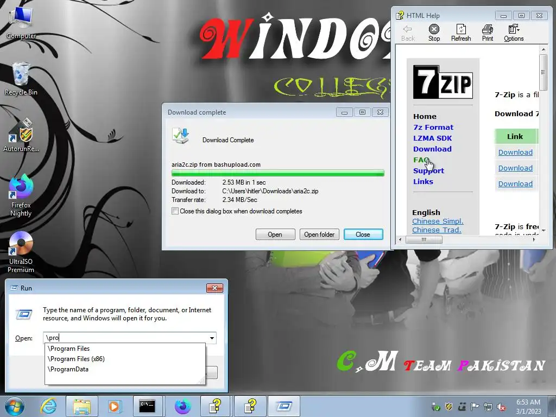Click the muted volume tray icon
Image resolution: width=556 pixels, height=417 pixels.
pyautogui.click(x=501, y=407)
